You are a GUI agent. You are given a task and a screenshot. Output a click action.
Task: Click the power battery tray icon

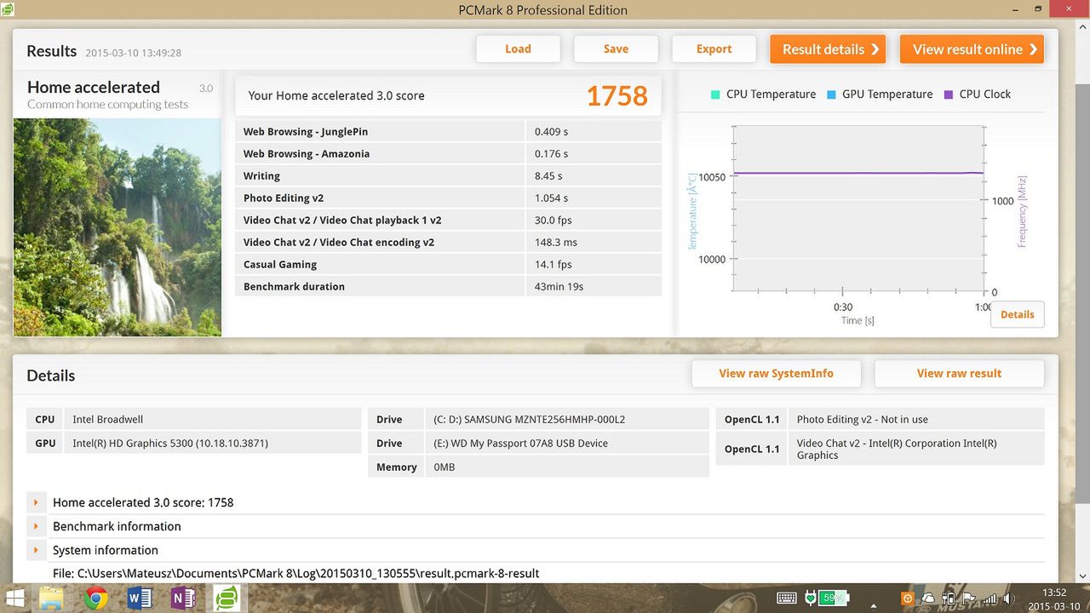pos(948,598)
